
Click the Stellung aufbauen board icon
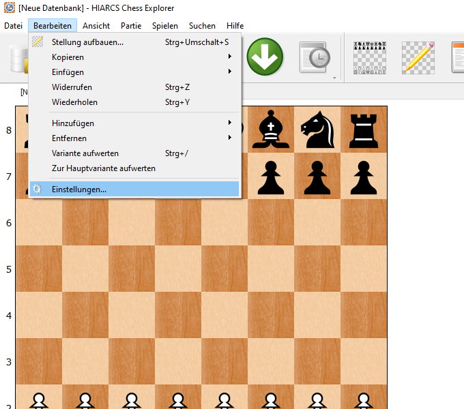[38, 42]
